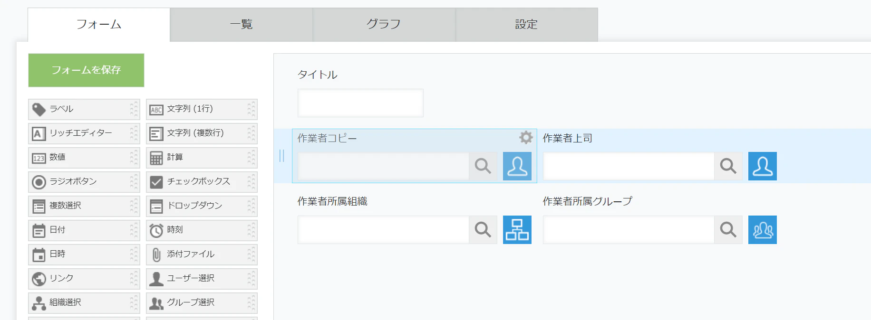Pick the 文字列 (複数行) field type
This screenshot has height=320, width=871.
pos(202,133)
